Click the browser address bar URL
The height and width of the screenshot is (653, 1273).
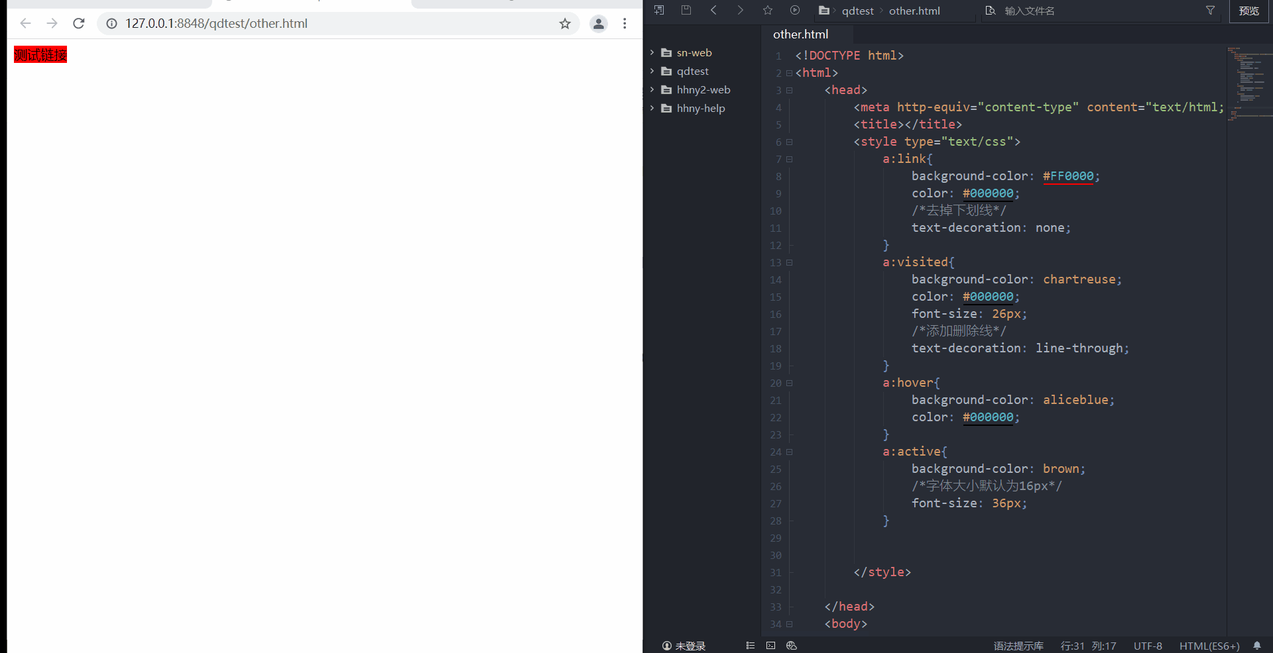(216, 23)
